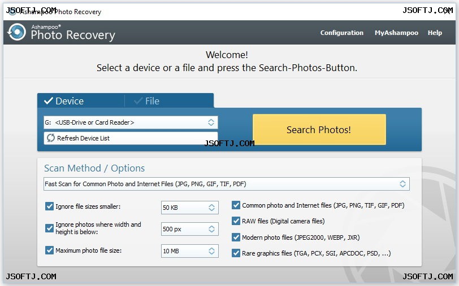Expand the Fast Scan method dropdown
The image size is (459, 286).
pos(226,184)
